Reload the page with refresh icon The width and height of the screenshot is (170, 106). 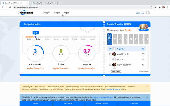(10, 7)
